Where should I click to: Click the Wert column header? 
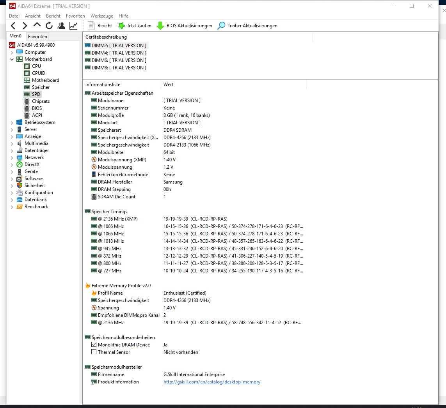[x=233, y=85]
